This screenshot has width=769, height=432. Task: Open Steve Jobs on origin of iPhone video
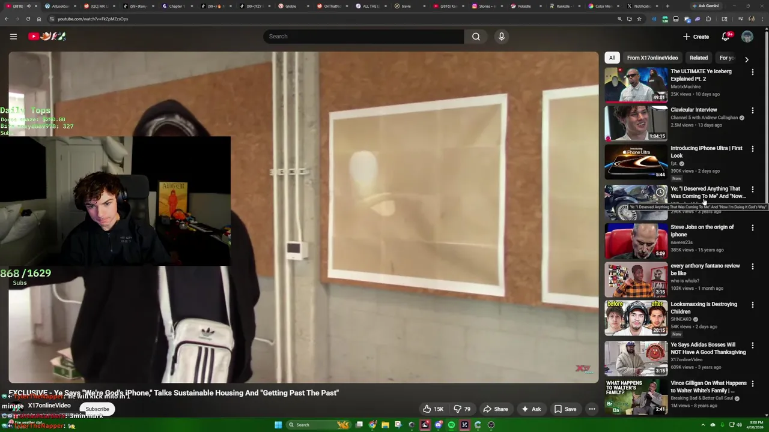pyautogui.click(x=702, y=231)
